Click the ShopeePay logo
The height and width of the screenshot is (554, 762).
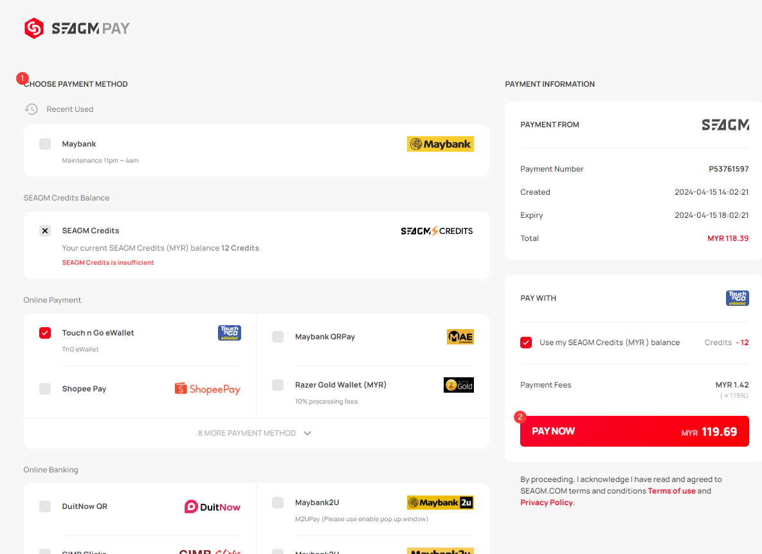208,389
